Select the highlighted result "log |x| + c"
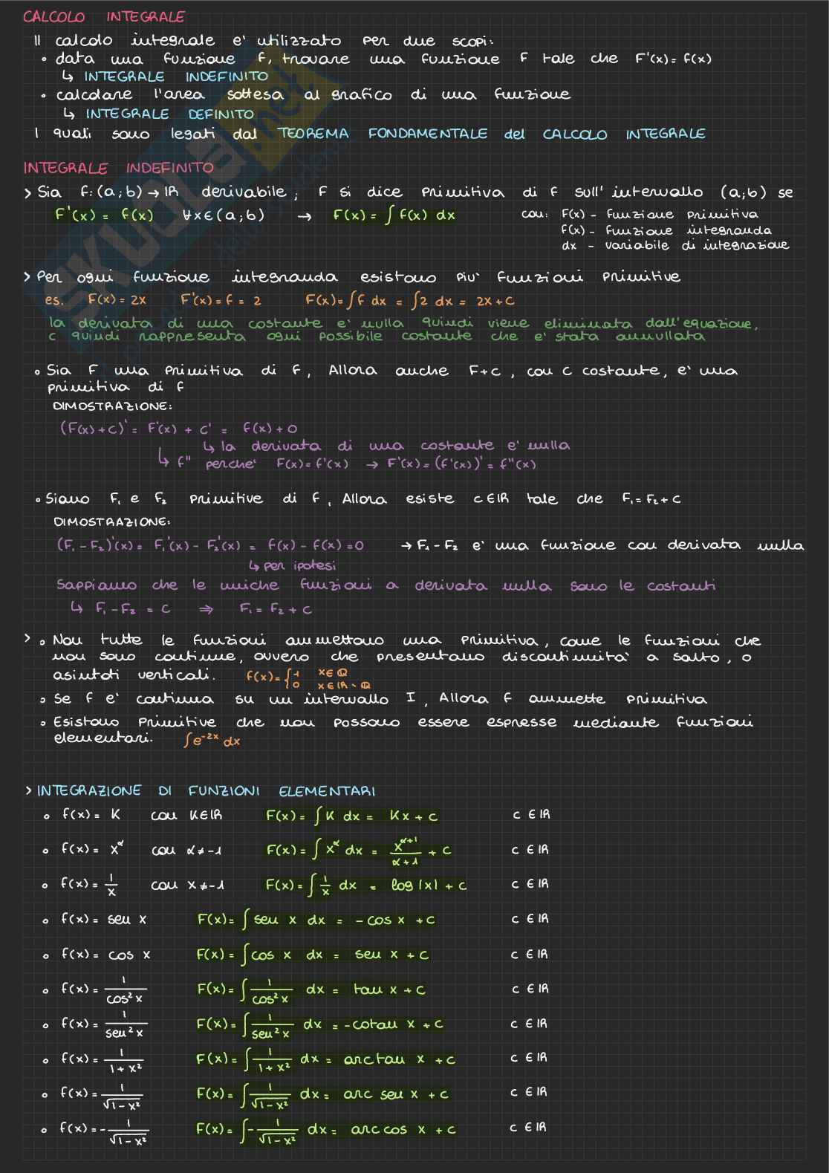829x1173 pixels. tap(429, 886)
